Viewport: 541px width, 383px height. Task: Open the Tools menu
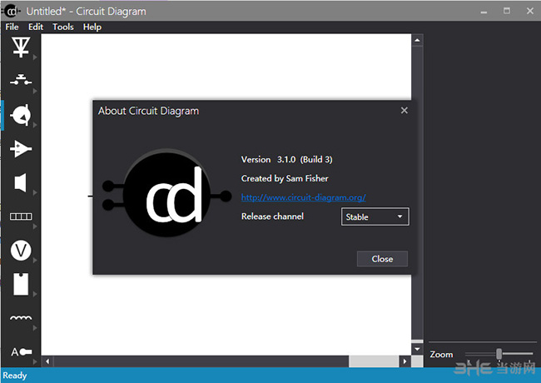click(62, 27)
